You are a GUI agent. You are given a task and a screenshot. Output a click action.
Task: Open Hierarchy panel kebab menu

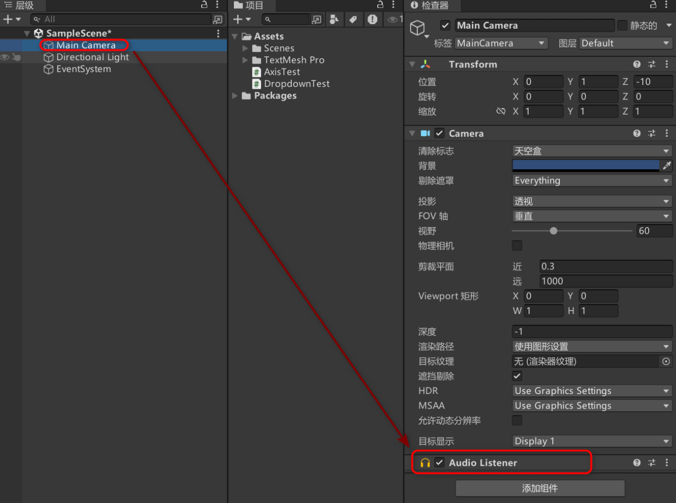point(217,5)
